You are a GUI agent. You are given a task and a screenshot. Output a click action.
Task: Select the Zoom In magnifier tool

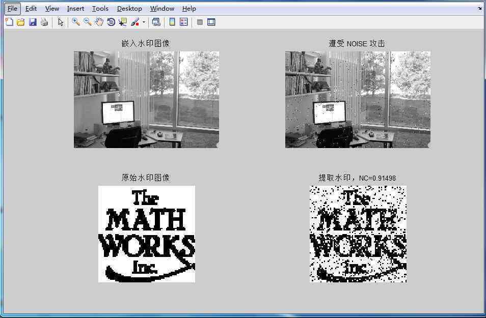coord(75,22)
